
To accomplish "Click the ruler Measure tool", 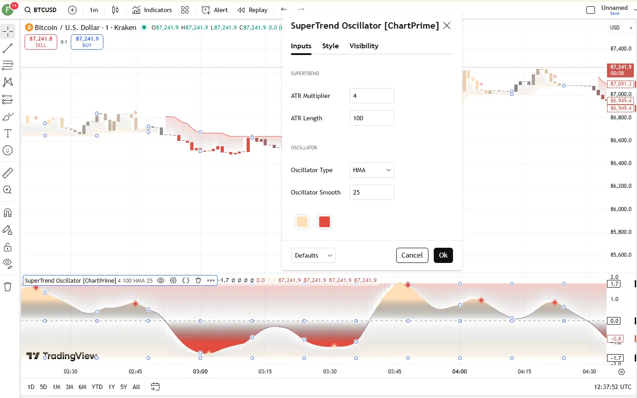I will pos(8,173).
